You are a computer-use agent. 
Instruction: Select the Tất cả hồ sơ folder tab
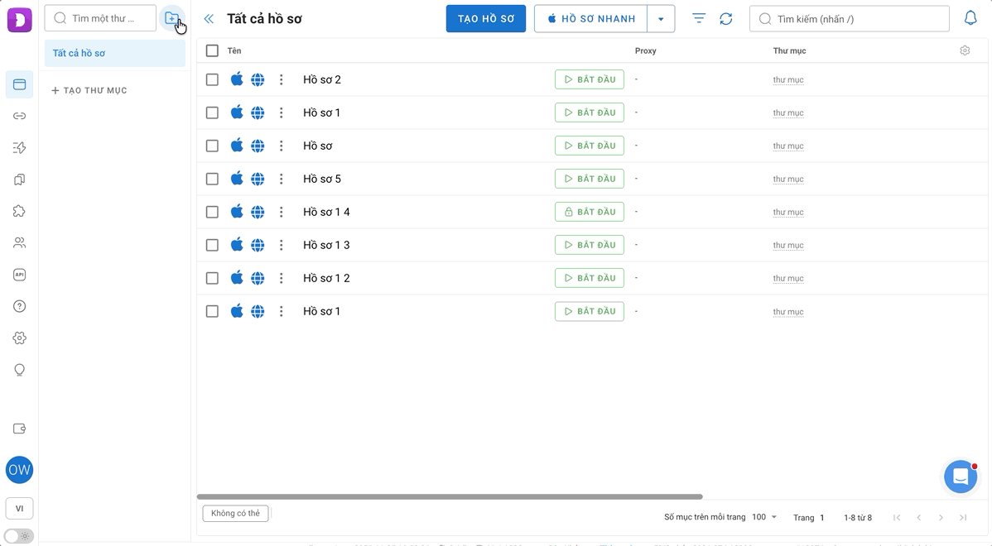click(x=114, y=53)
